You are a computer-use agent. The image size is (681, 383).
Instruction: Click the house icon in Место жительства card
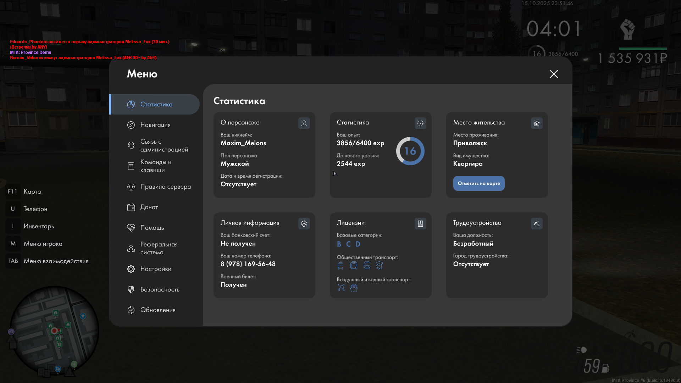[537, 123]
